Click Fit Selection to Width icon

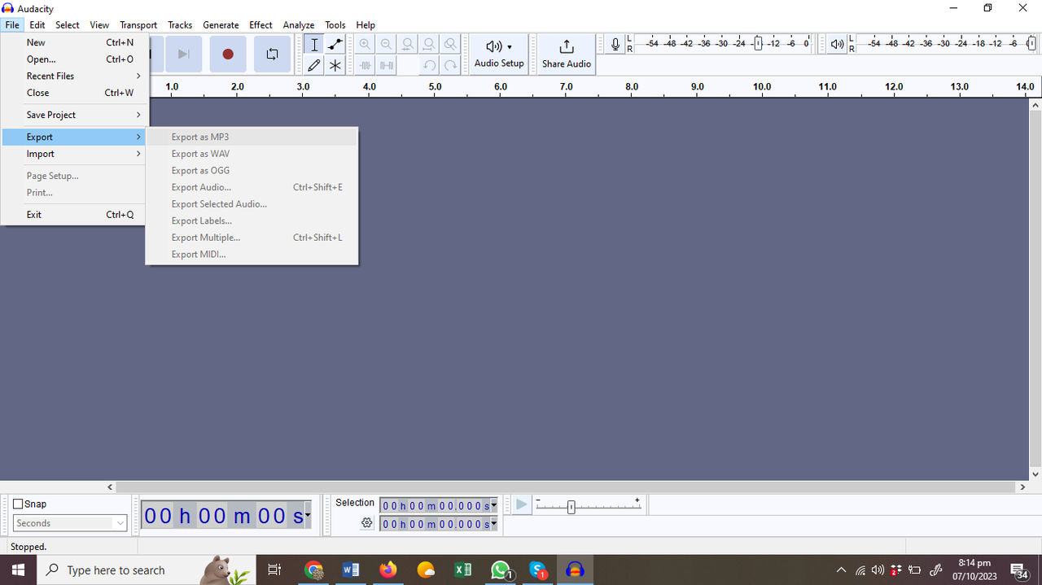[407, 45]
